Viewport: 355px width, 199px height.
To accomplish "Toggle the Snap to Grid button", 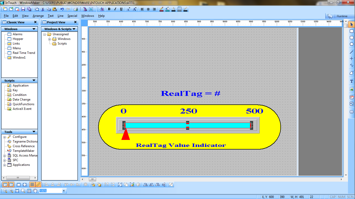I will pyautogui.click(x=32, y=184).
